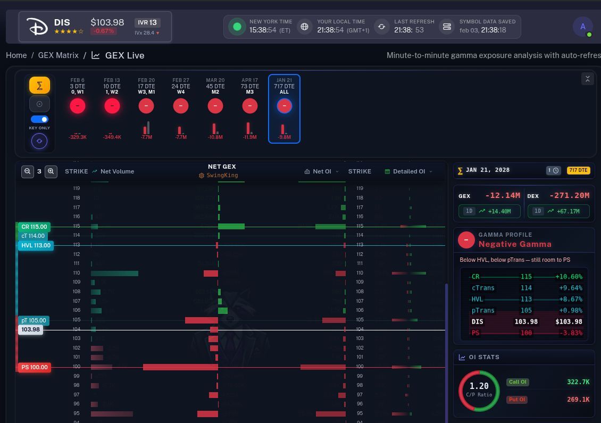601x423 pixels.
Task: Select the FEB 6 3 DTE expiration
Action: click(78, 109)
